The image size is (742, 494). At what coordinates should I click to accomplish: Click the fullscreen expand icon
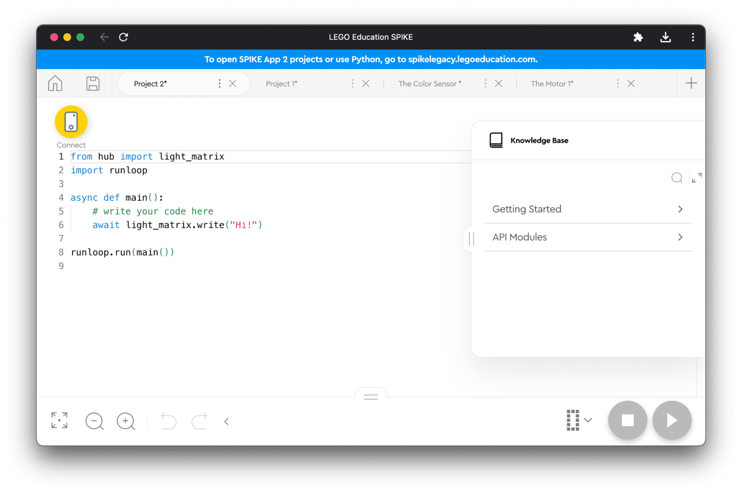59,420
